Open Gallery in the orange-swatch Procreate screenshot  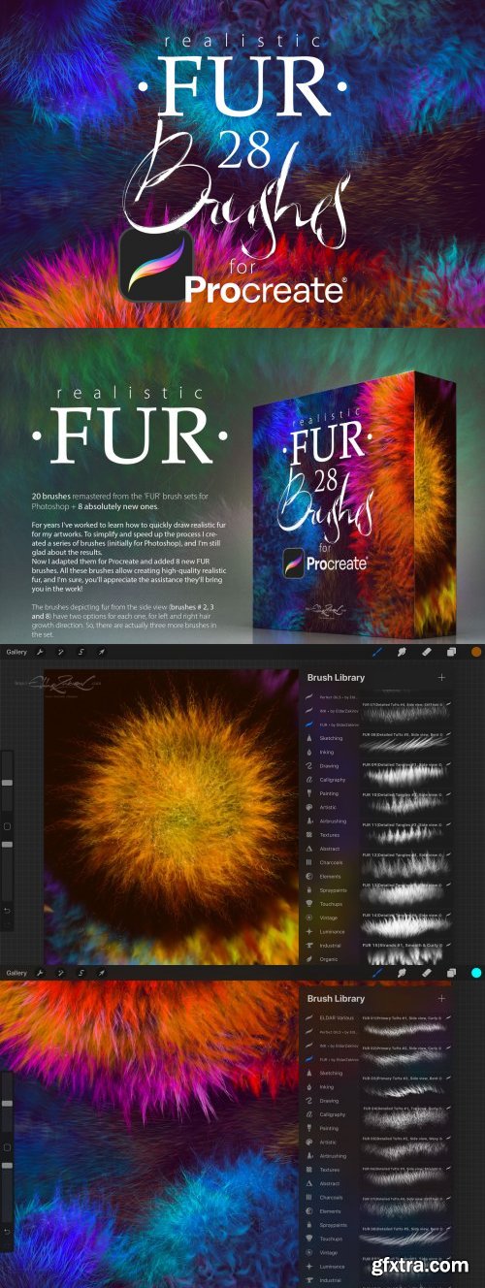16,652
